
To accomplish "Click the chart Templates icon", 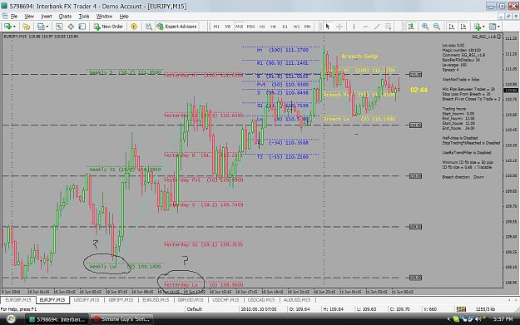I will [x=493, y=27].
